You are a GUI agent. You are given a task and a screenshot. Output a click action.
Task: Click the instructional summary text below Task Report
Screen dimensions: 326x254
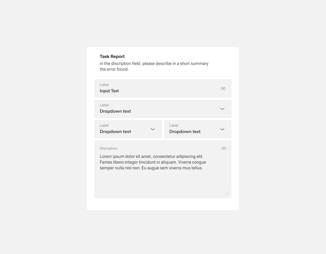tap(154, 66)
